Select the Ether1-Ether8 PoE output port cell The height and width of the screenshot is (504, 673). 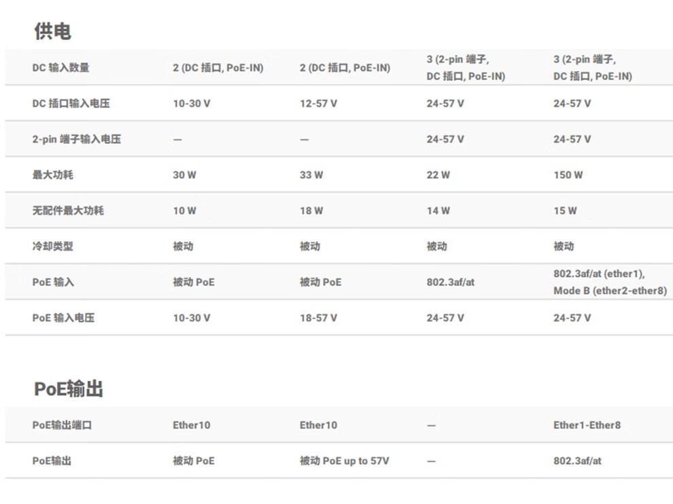(x=587, y=425)
